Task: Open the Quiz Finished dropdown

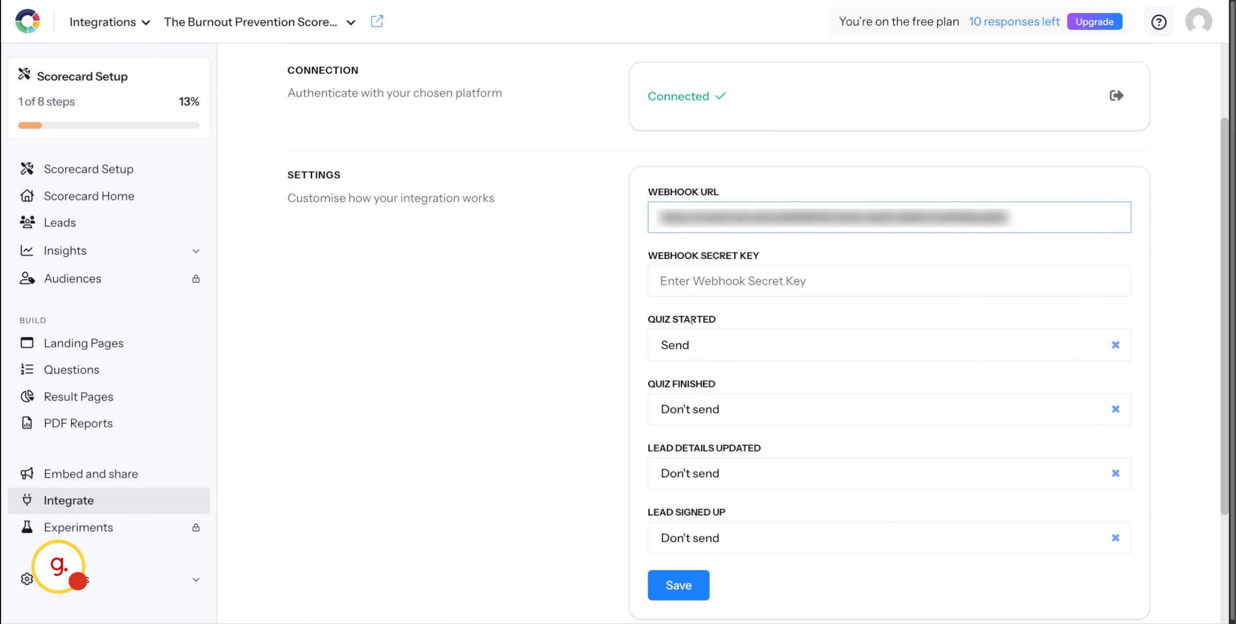Action: pyautogui.click(x=889, y=409)
